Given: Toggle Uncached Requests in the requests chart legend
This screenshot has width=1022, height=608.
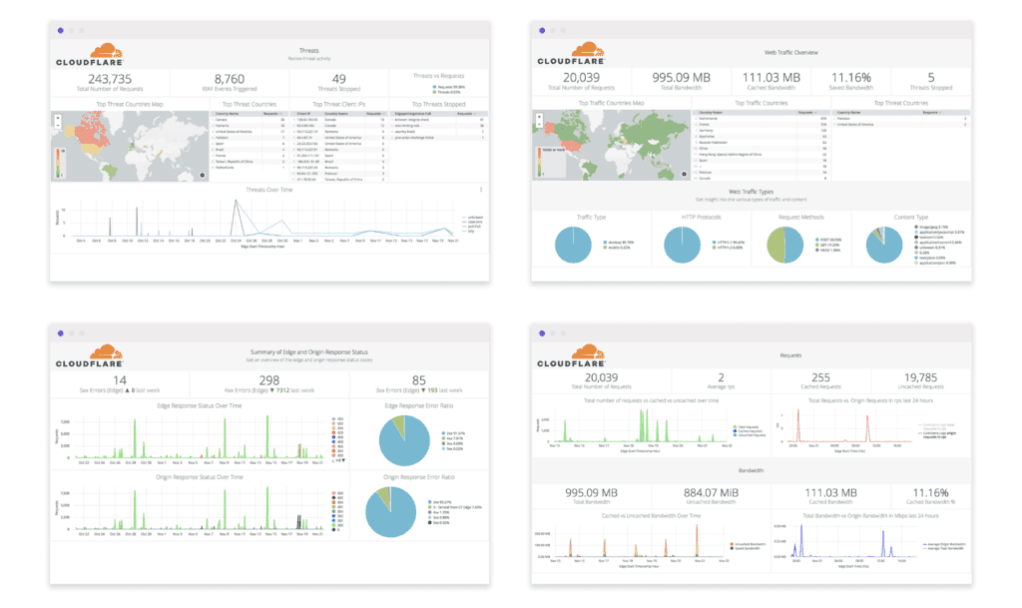Looking at the screenshot, I should 754,435.
